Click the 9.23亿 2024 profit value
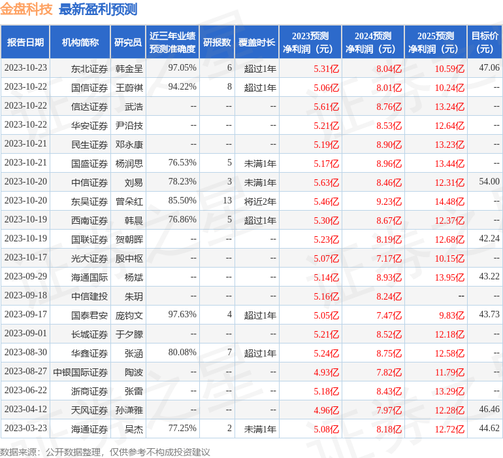Image resolution: width=503 pixels, height=458 pixels. tap(389, 202)
